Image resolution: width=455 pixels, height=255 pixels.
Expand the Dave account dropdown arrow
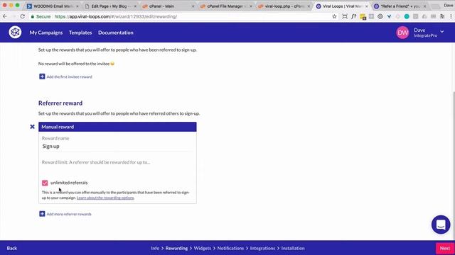point(441,31)
